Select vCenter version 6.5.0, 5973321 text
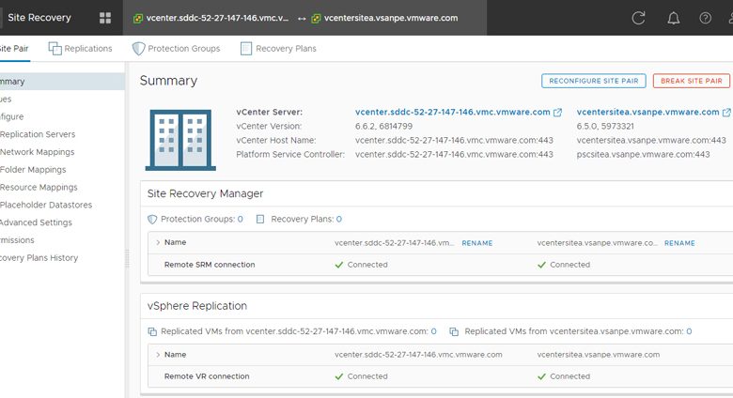 coord(605,127)
